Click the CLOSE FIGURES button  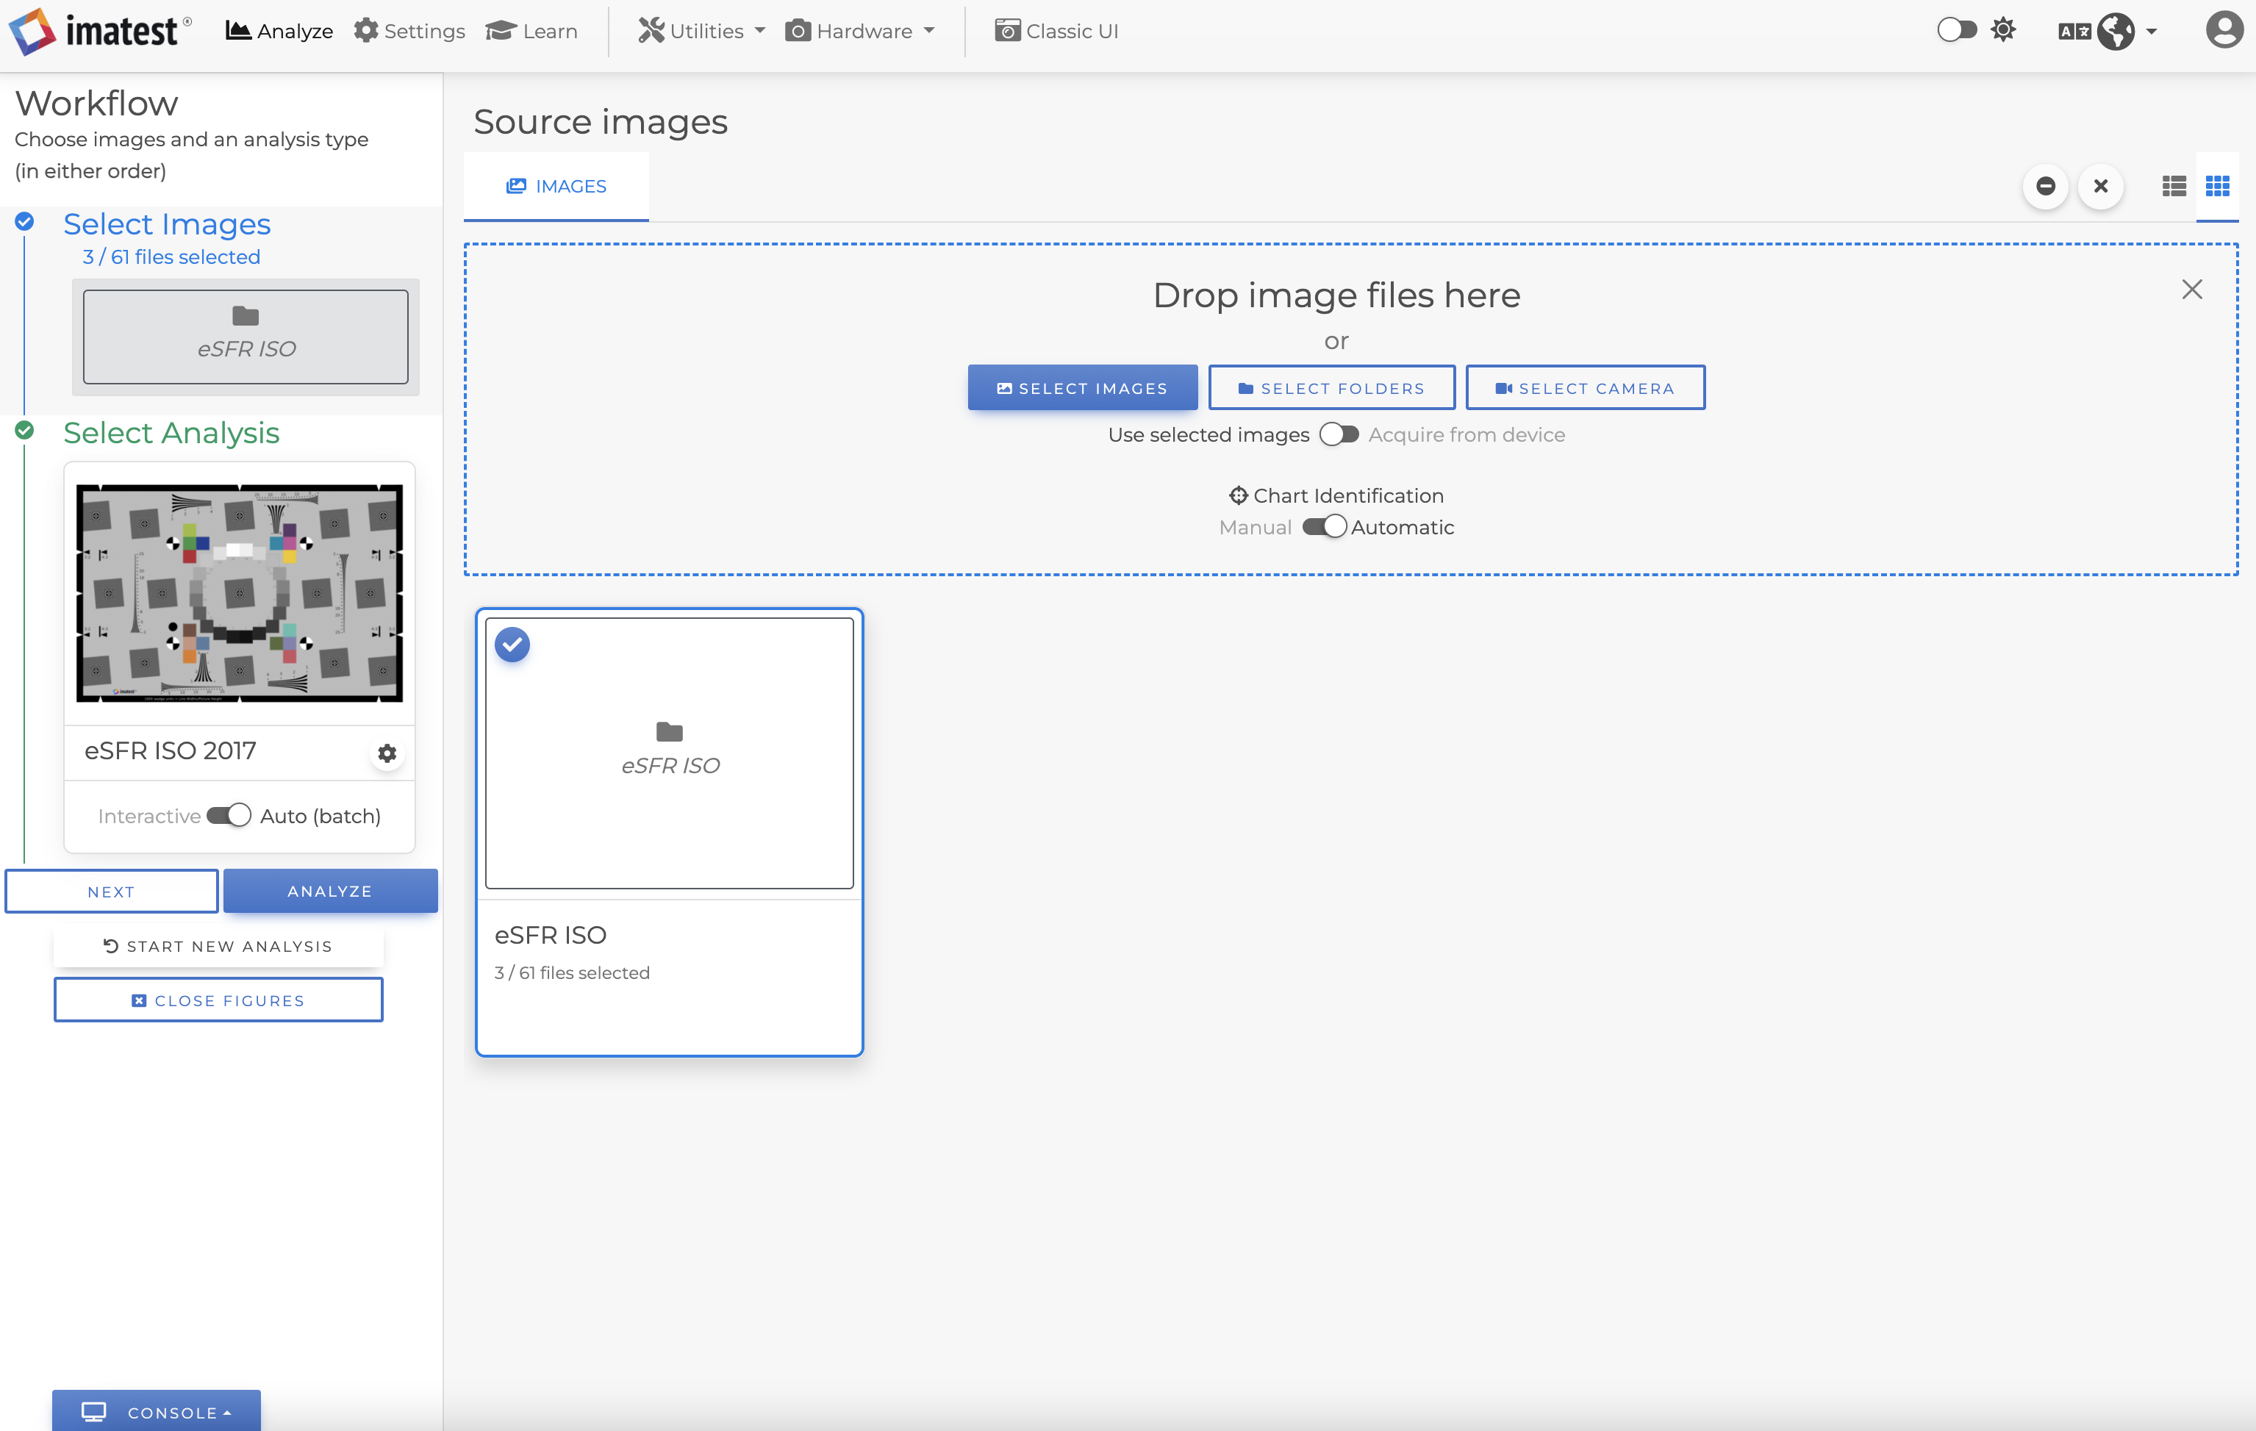click(218, 1000)
